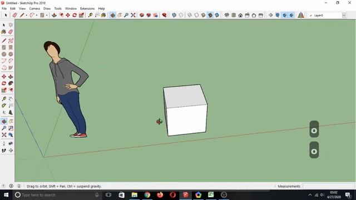Image resolution: width=356 pixels, height=200 pixels.
Task: Show hidden system tray icons
Action: pyautogui.click(x=310, y=195)
